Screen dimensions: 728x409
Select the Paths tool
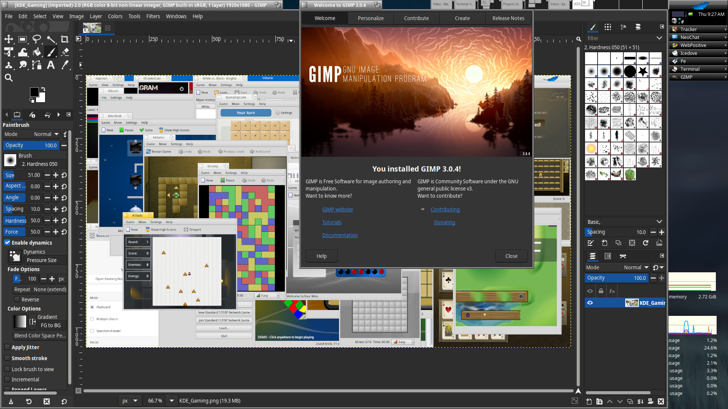[x=37, y=65]
